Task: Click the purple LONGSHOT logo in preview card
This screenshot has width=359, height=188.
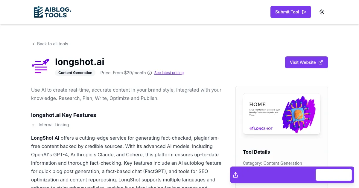Action: 261,129
